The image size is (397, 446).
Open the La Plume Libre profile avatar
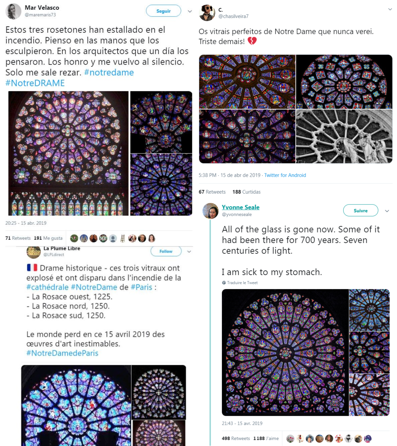click(x=34, y=251)
